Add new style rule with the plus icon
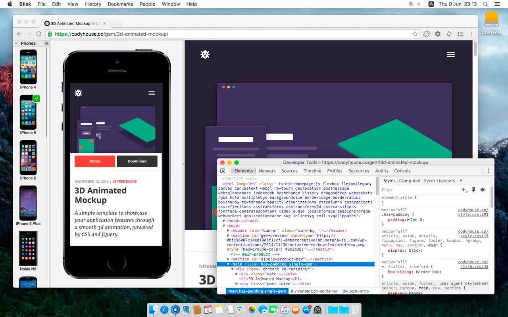Viewport: 508px width, 317px height. (x=463, y=190)
